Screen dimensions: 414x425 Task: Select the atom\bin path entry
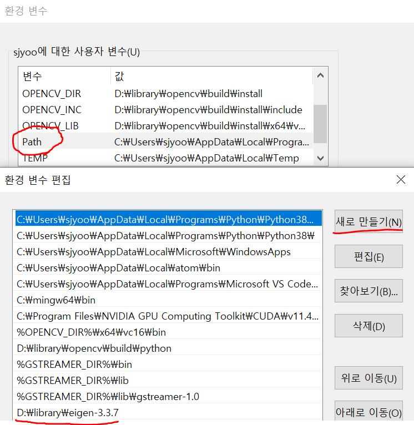coord(168,268)
